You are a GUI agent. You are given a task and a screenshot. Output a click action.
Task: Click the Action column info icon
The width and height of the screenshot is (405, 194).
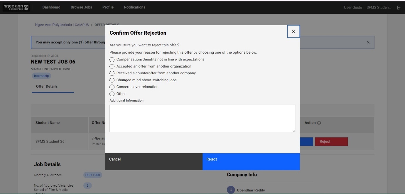pos(319,123)
